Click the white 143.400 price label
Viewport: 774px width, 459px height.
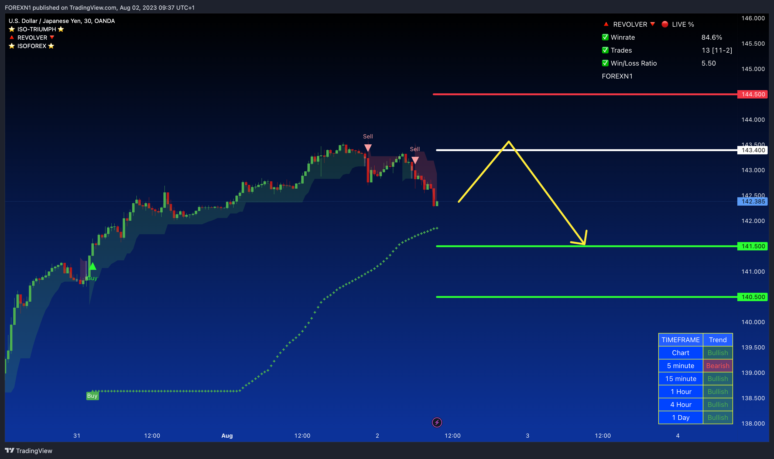point(753,150)
